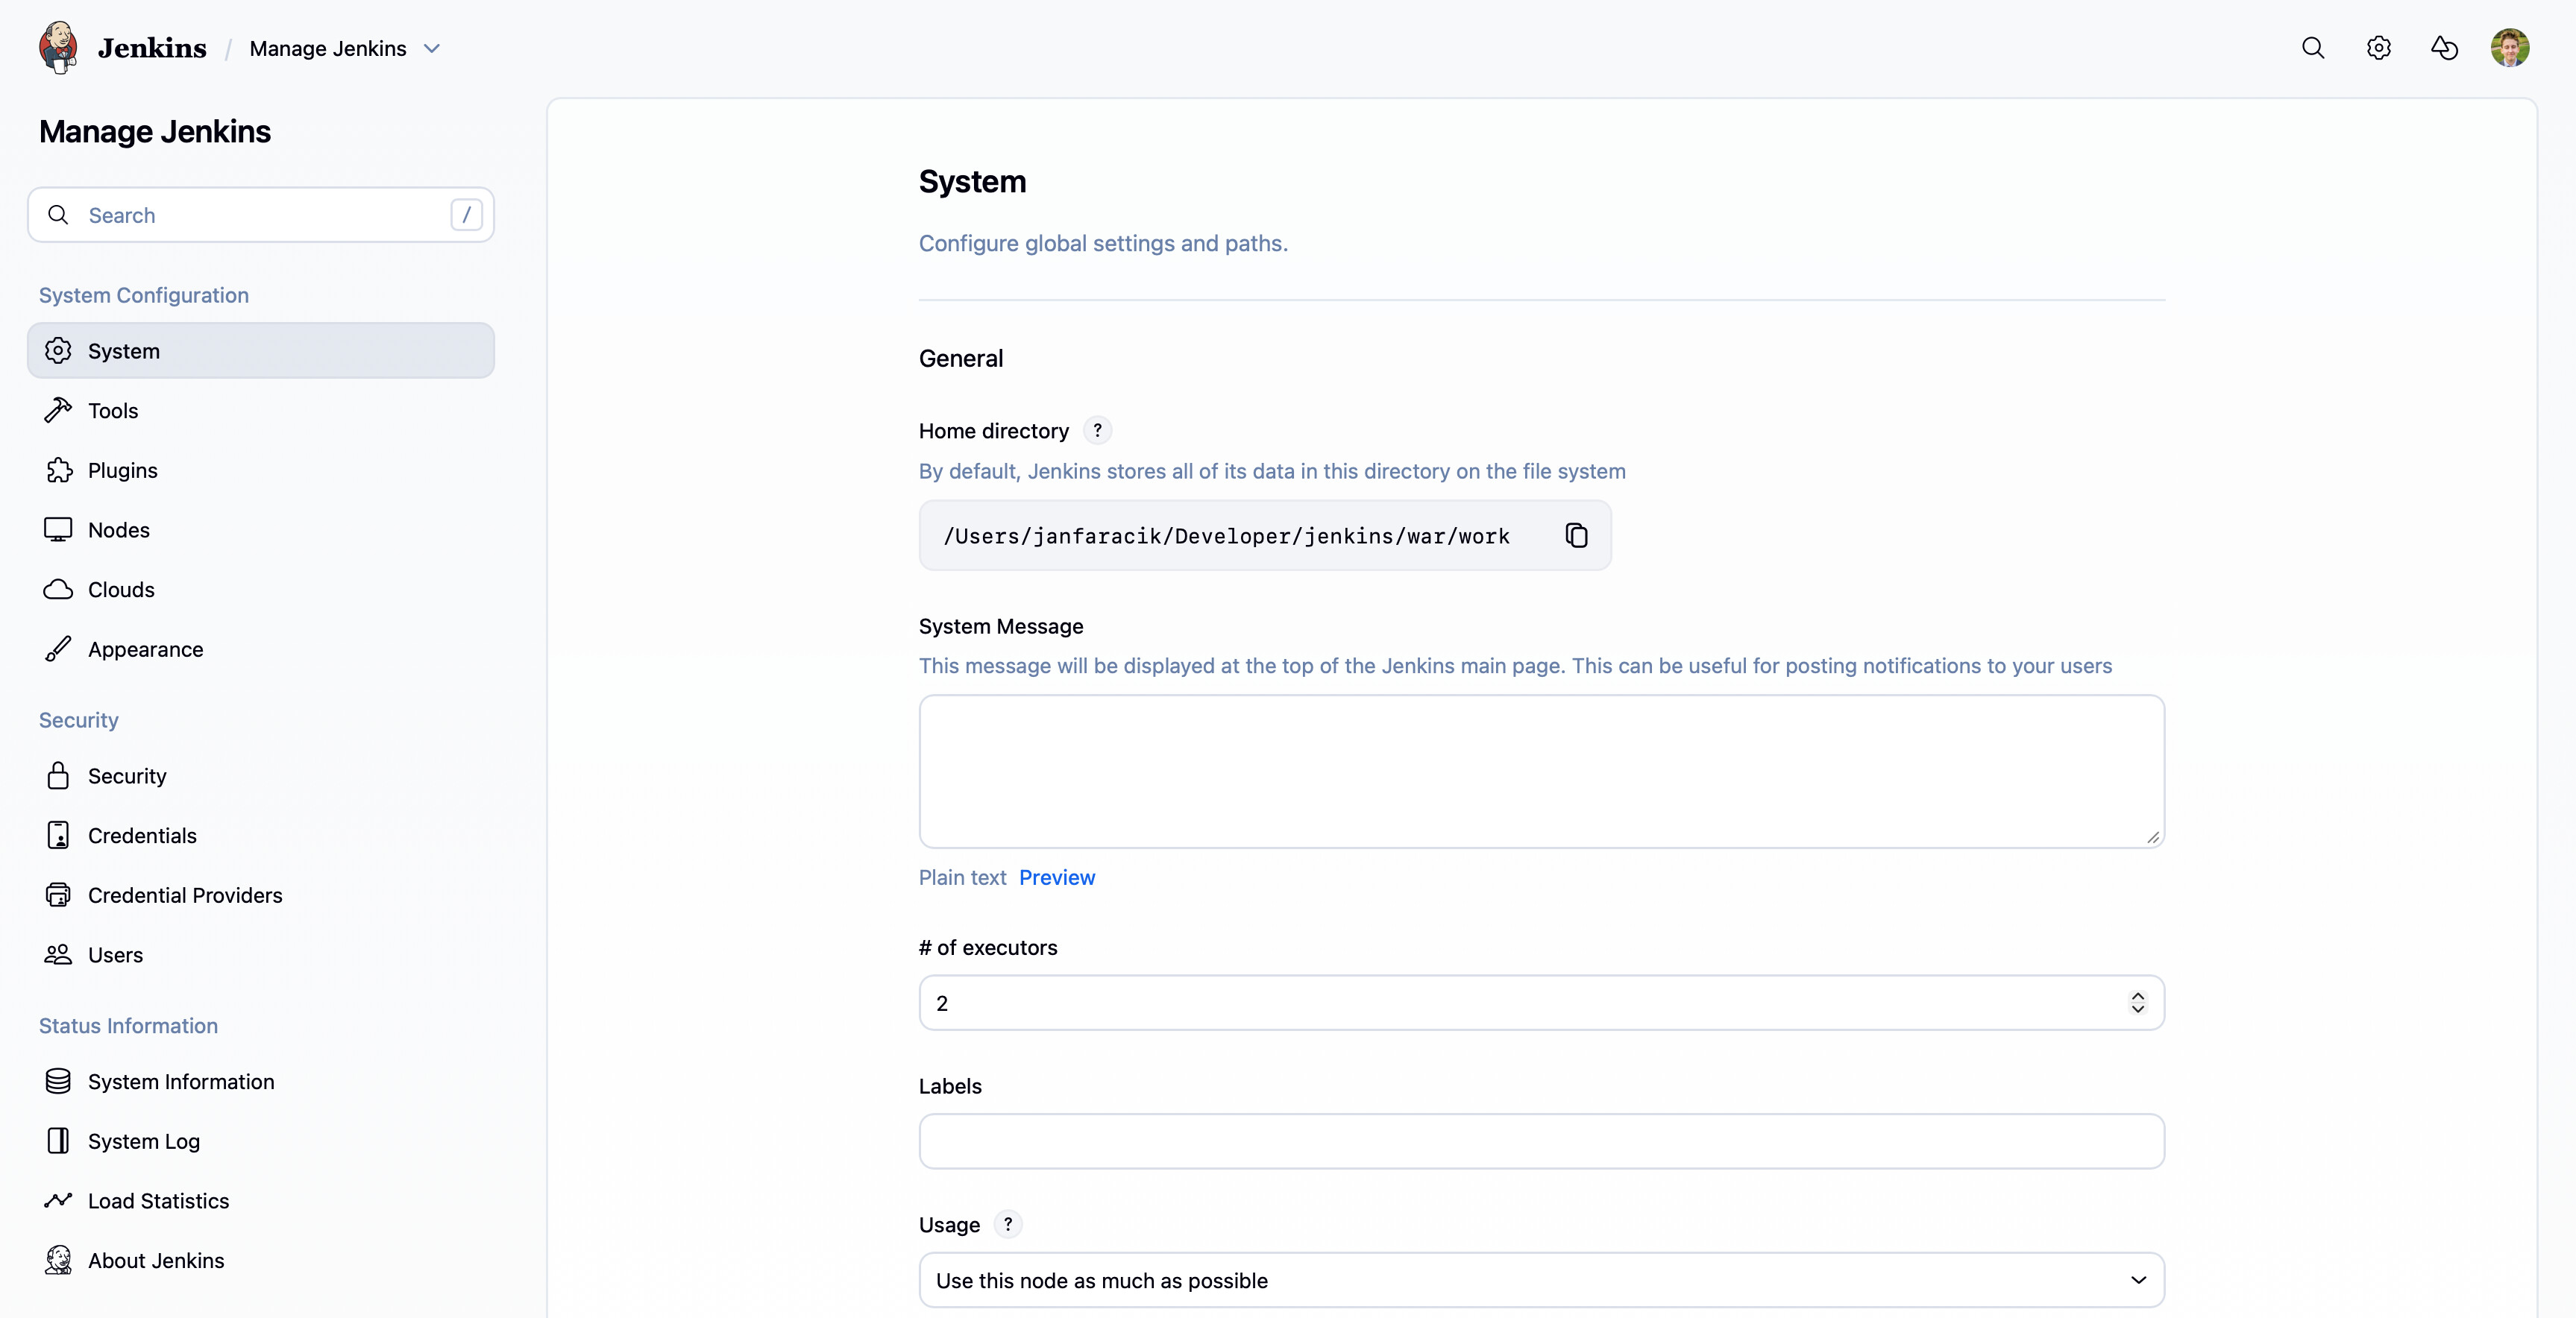2576x1318 pixels.
Task: Navigate to Credential Providers
Action: tap(184, 895)
